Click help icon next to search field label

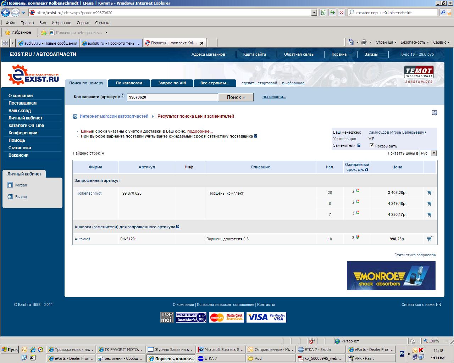pos(123,96)
